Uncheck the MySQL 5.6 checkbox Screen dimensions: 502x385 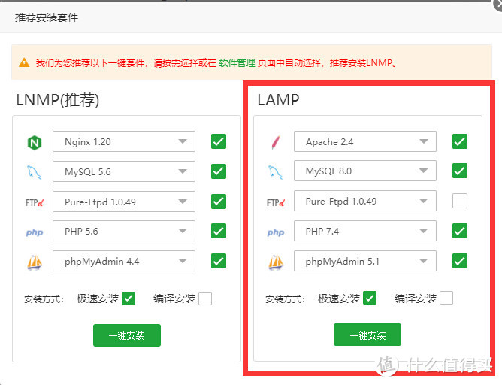(219, 171)
